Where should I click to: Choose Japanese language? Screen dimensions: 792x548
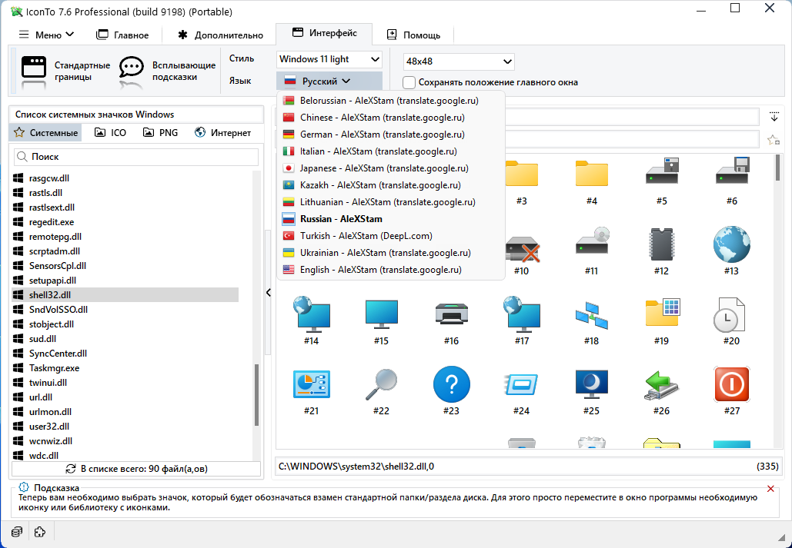[x=391, y=168]
